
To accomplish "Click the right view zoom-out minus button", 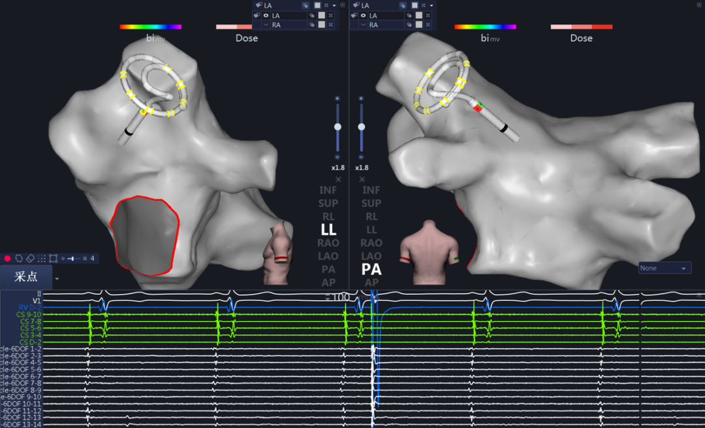I will coord(361,157).
